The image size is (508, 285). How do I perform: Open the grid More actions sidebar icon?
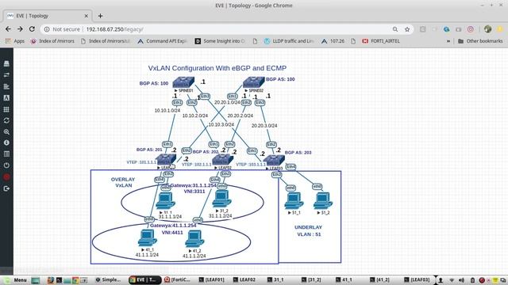(6, 109)
